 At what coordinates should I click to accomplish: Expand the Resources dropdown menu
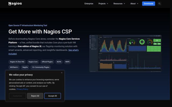[x=119, y=3]
